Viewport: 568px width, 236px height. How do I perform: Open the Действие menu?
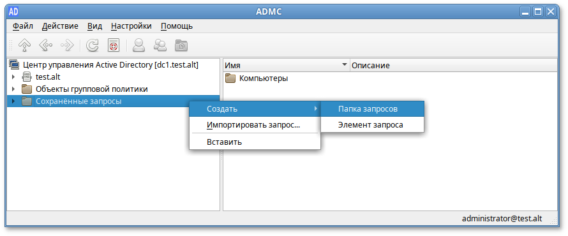coord(60,26)
